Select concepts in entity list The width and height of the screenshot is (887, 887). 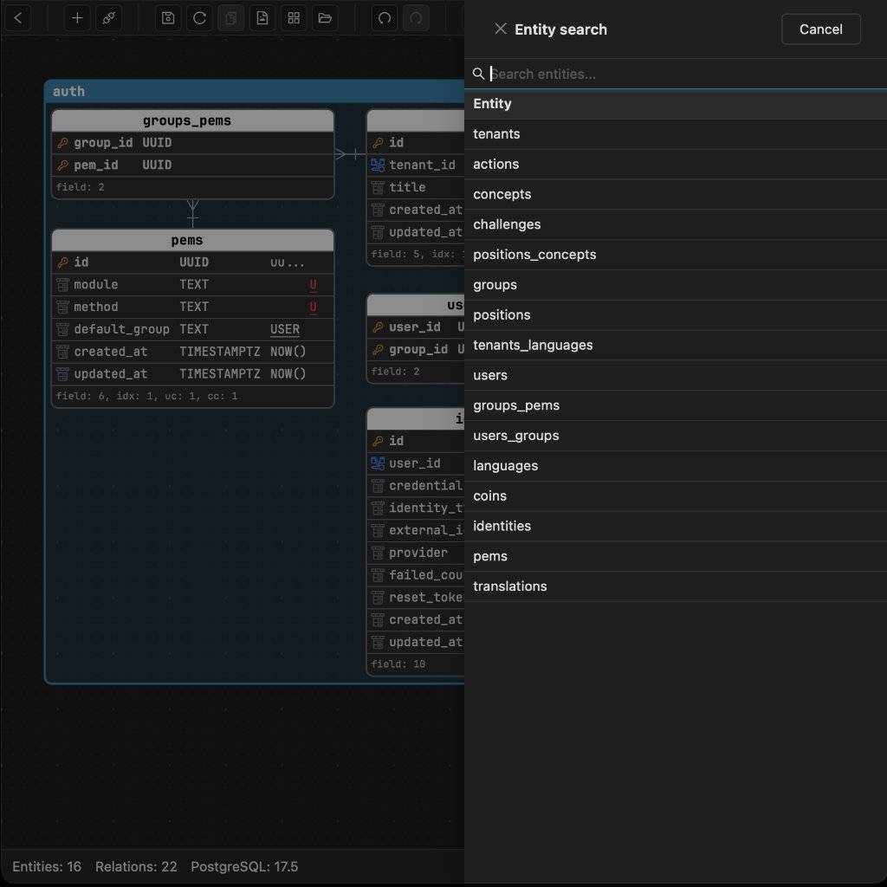676,195
